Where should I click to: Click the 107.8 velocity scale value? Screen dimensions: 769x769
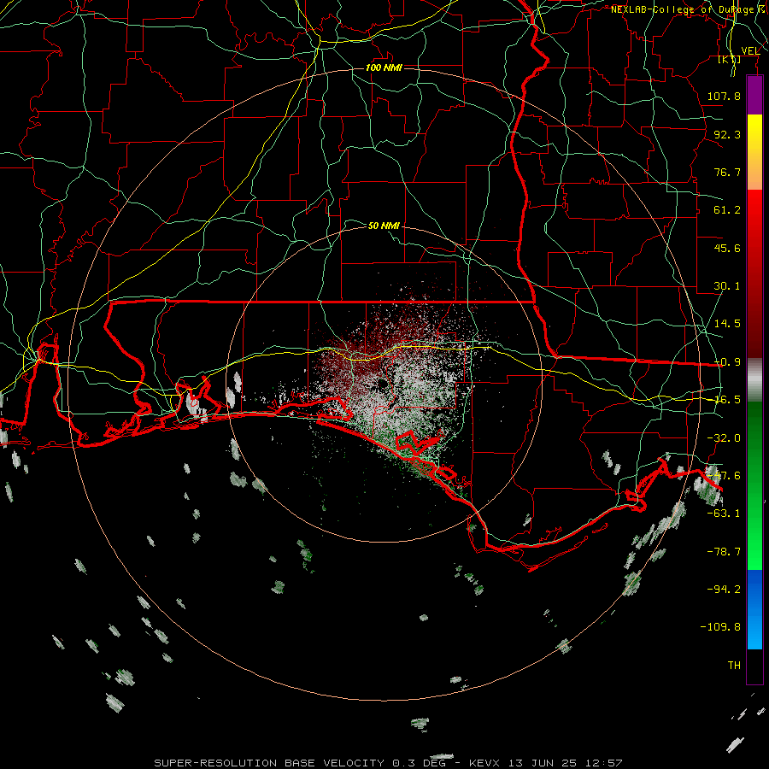tap(724, 96)
